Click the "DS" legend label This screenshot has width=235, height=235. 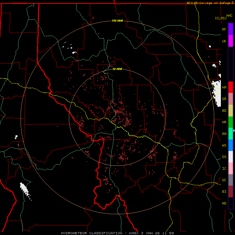pyautogui.click(x=224, y=157)
